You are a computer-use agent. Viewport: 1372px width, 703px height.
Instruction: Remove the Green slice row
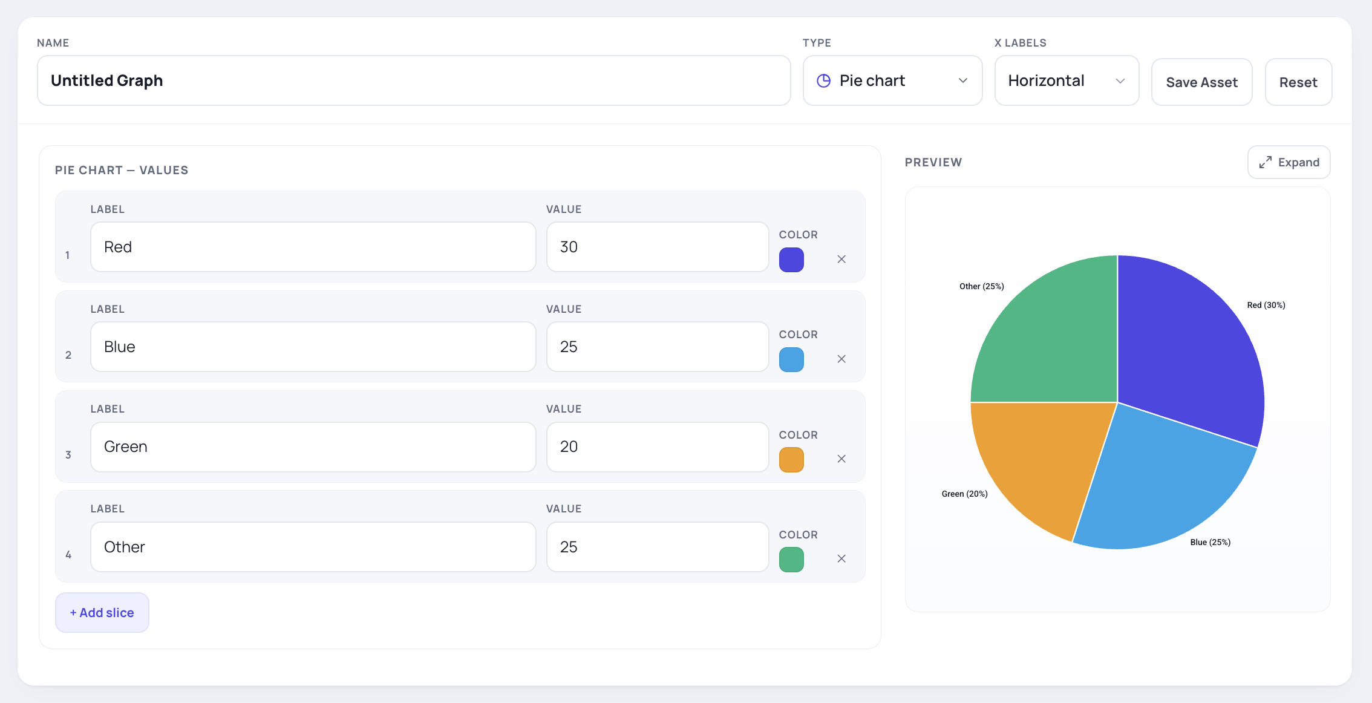point(841,459)
